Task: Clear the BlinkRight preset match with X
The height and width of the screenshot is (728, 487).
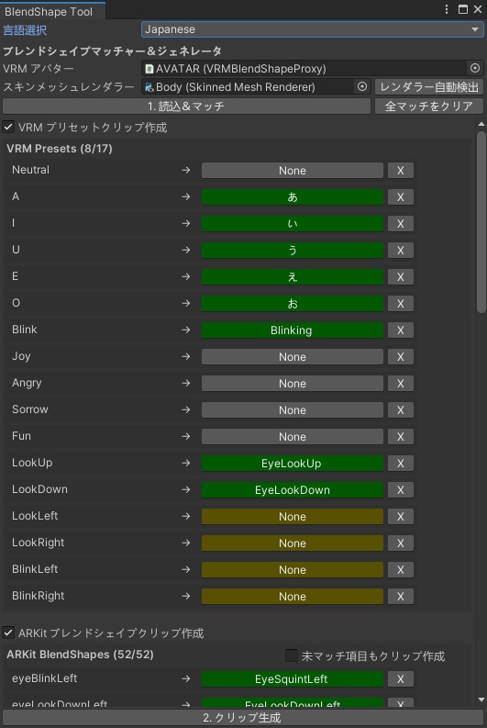Action: (x=400, y=596)
